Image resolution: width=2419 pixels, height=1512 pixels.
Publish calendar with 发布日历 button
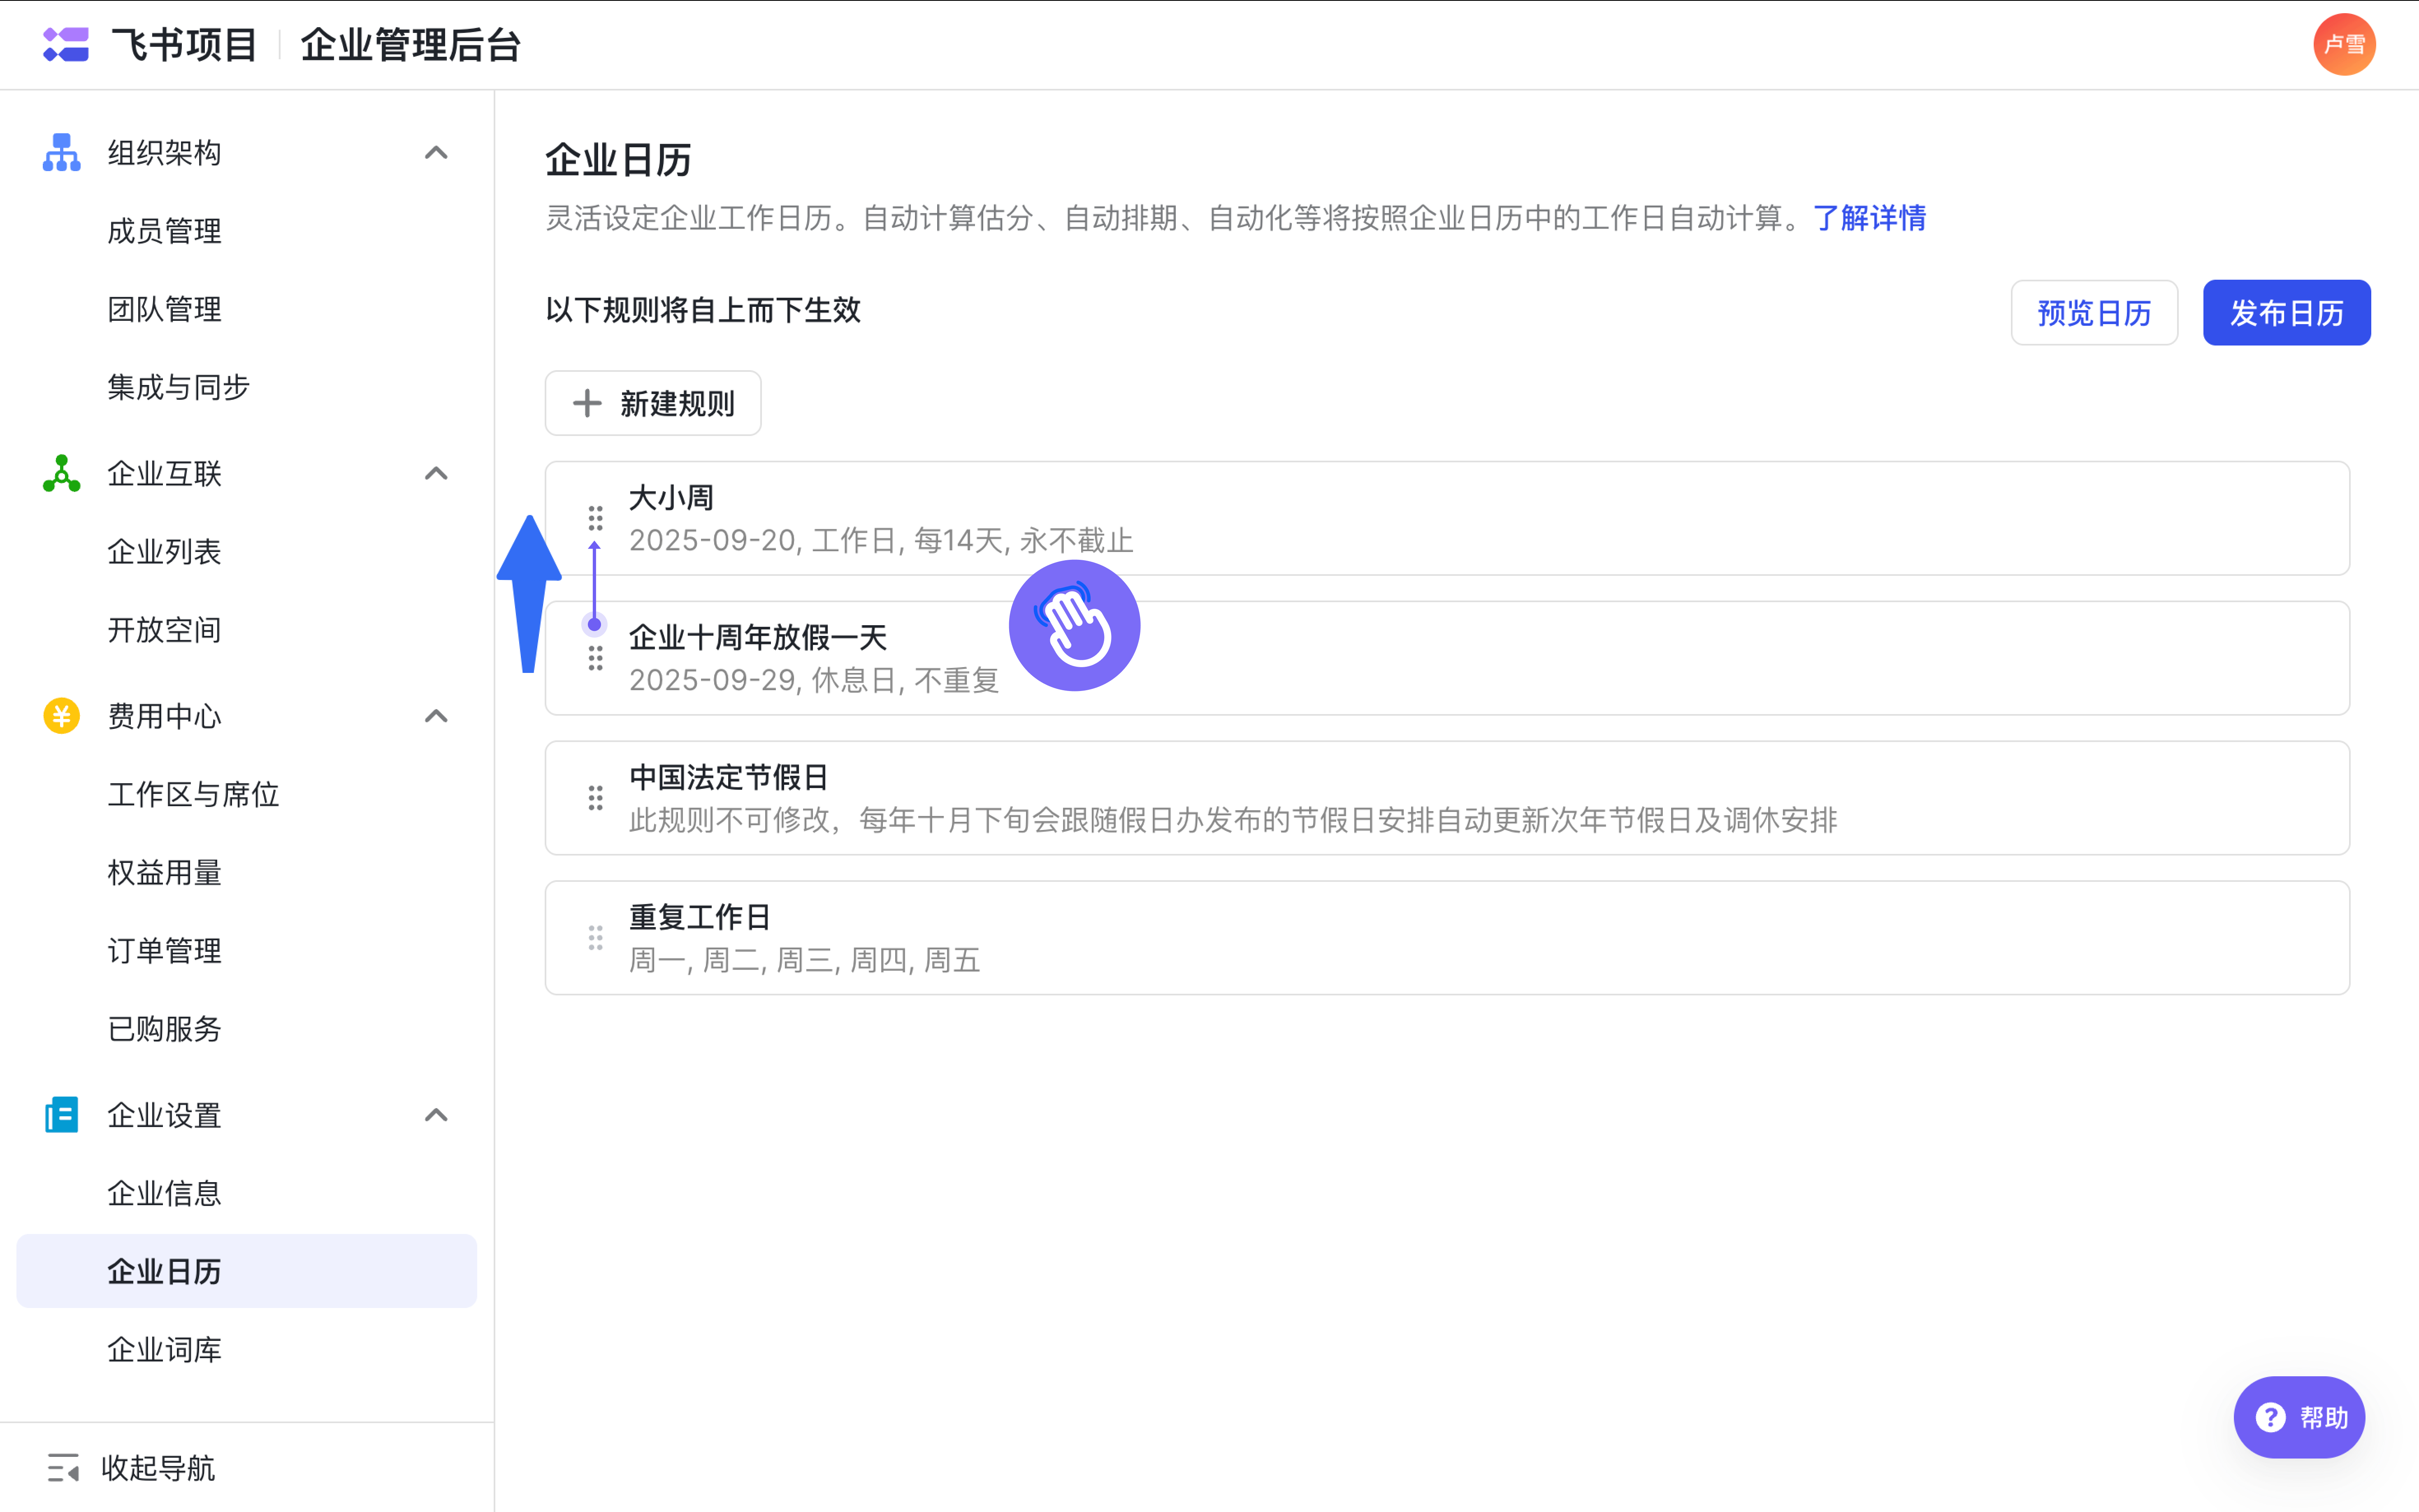[x=2286, y=313]
